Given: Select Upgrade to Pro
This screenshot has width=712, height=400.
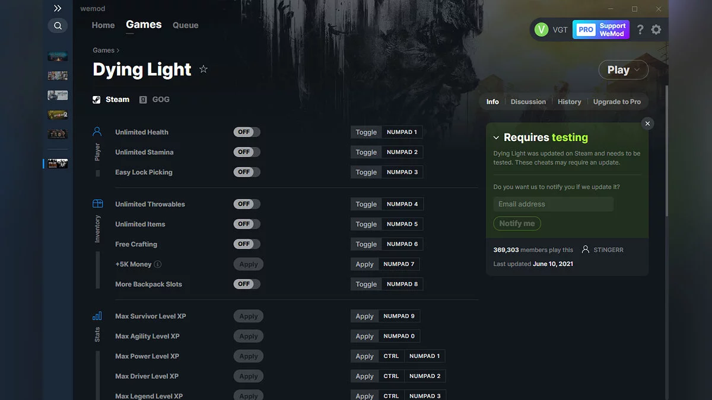Looking at the screenshot, I should coord(617,101).
